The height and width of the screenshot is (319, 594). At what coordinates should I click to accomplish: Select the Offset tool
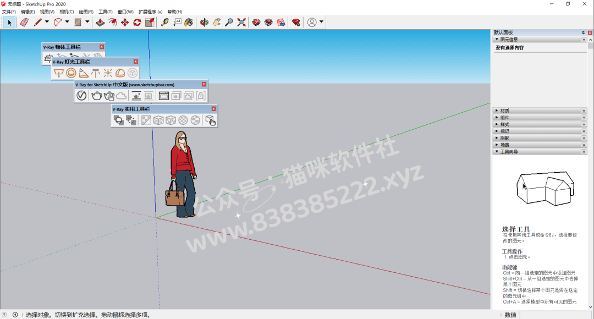click(x=113, y=23)
